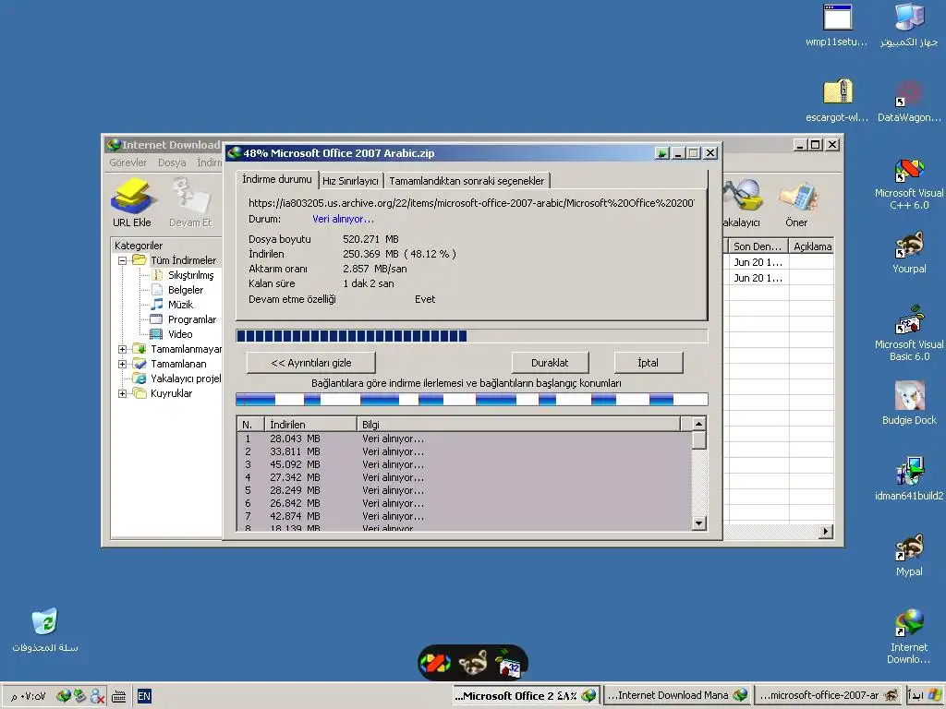Expand the Tamamlanan tree node
The height and width of the screenshot is (709, 946).
coord(123,364)
